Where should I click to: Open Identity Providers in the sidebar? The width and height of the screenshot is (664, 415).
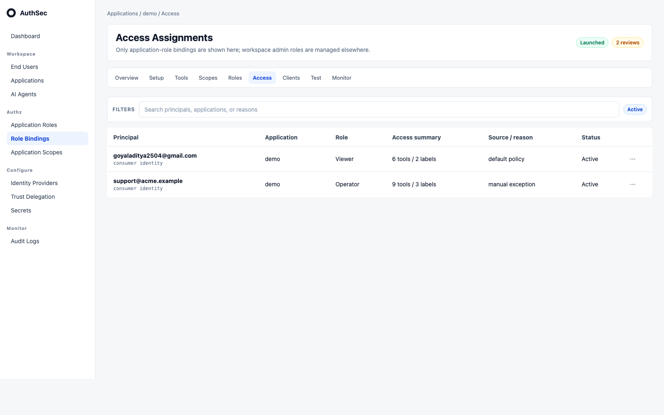[x=47, y=183]
